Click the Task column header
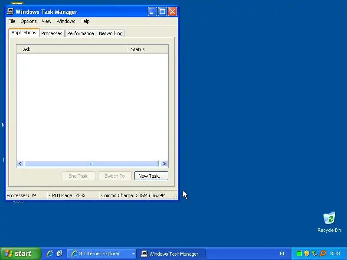This screenshot has height=260, width=347. click(72, 49)
